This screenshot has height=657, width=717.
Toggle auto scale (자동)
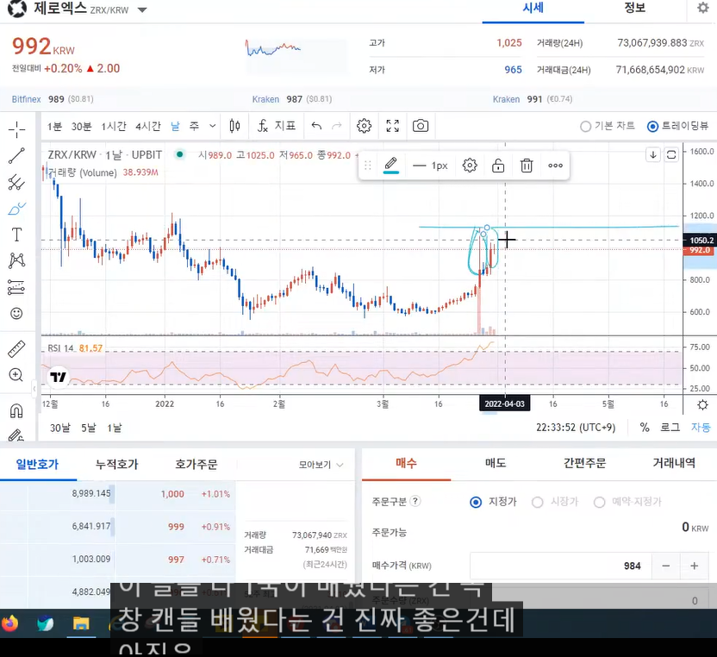click(x=701, y=428)
